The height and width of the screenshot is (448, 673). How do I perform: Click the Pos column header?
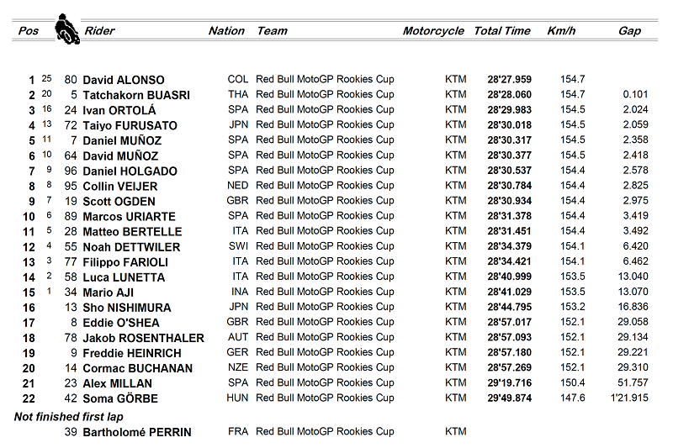point(29,31)
